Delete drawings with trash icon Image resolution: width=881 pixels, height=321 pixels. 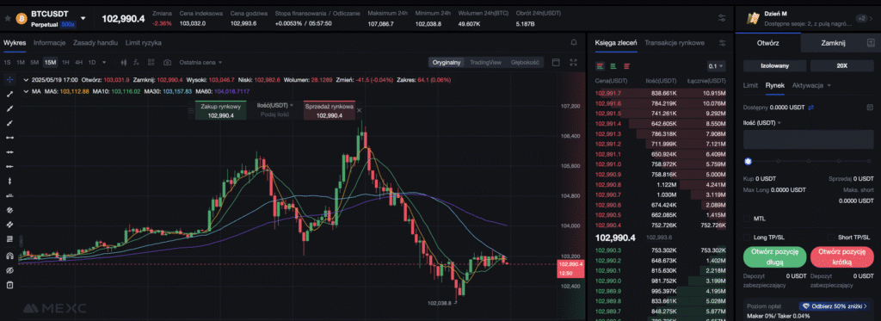click(9, 285)
